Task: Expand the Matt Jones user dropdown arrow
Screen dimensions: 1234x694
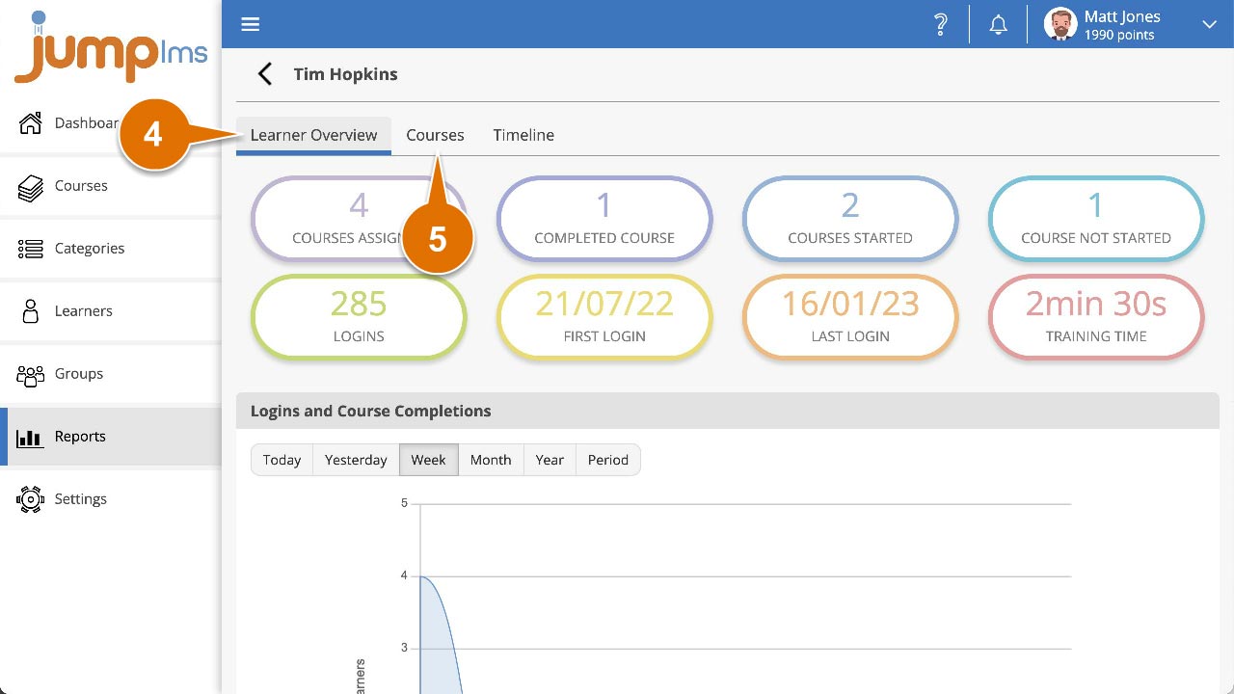Action: [1209, 25]
